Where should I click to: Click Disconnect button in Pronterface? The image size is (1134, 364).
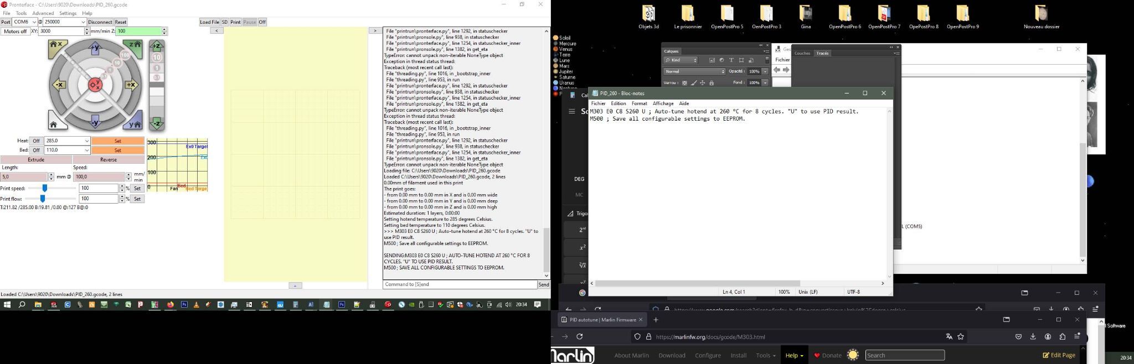coord(100,22)
